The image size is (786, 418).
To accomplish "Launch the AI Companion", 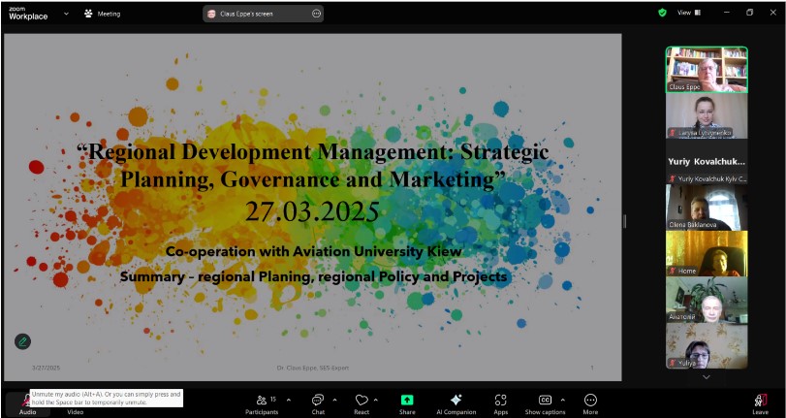I will (x=456, y=401).
